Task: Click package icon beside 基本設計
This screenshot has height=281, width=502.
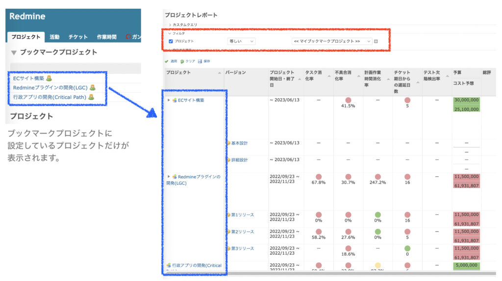Action: tap(228, 143)
